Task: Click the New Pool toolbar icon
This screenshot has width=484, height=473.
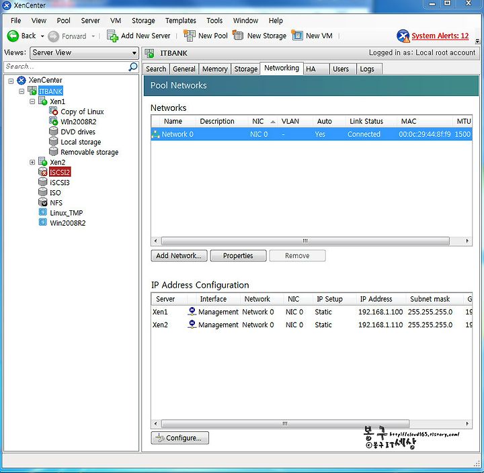Action: 189,36
